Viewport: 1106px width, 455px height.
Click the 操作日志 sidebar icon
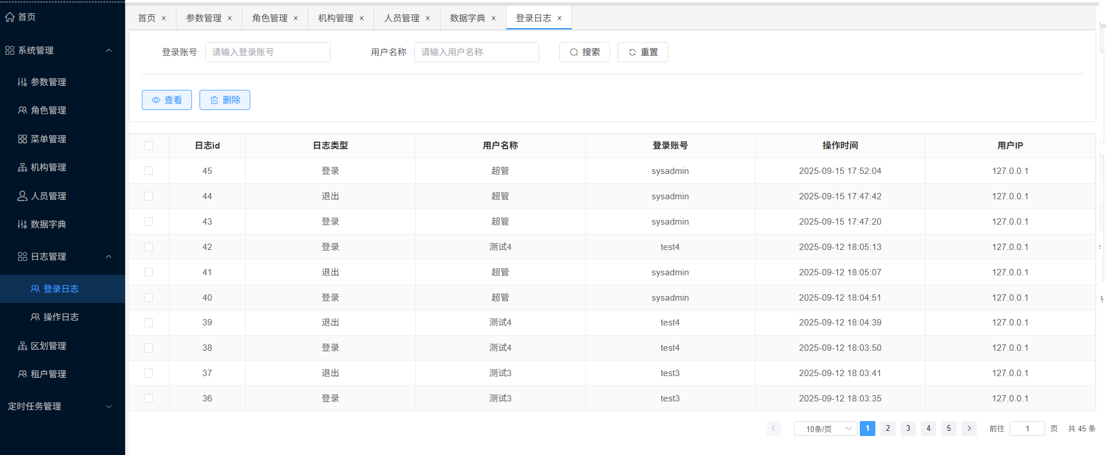click(35, 317)
